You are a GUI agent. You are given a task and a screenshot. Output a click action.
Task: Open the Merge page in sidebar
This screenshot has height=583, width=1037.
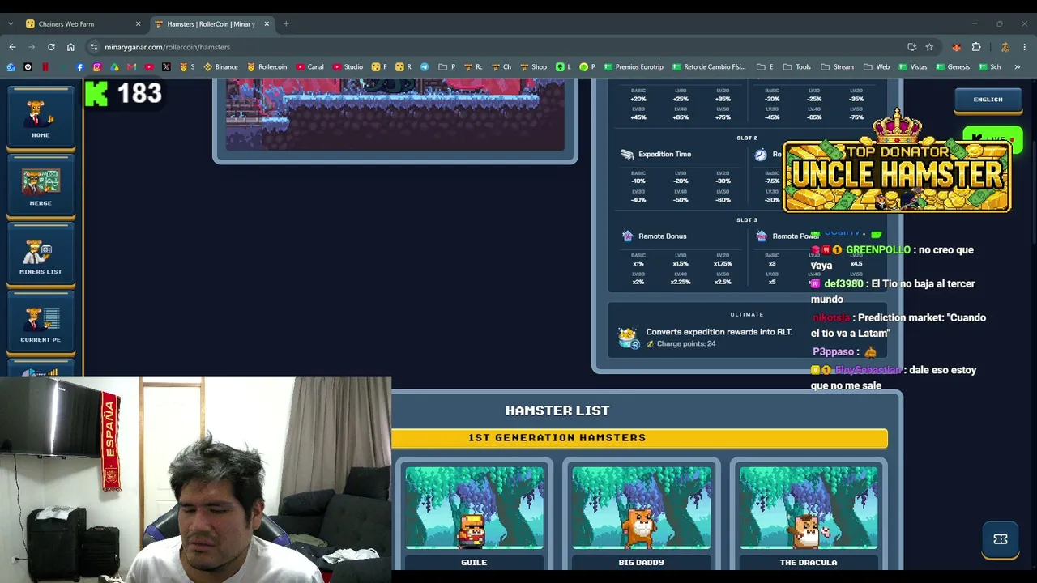tap(41, 186)
